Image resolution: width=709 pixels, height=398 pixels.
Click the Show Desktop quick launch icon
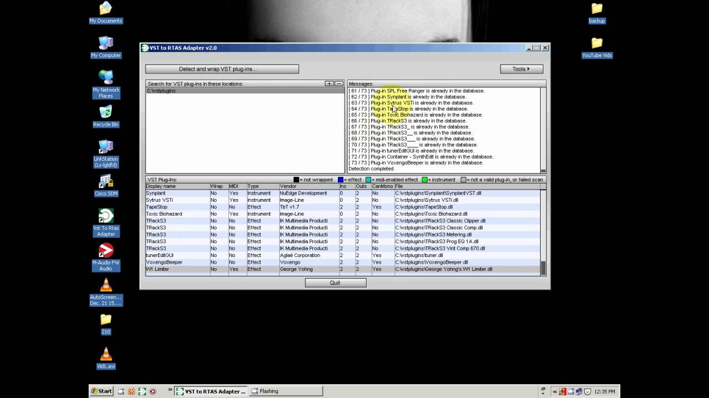pyautogui.click(x=121, y=391)
